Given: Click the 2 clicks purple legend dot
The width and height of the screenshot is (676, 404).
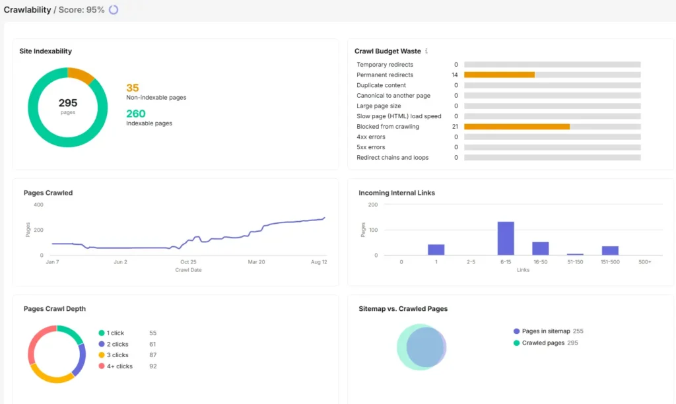Looking at the screenshot, I should pyautogui.click(x=101, y=344).
